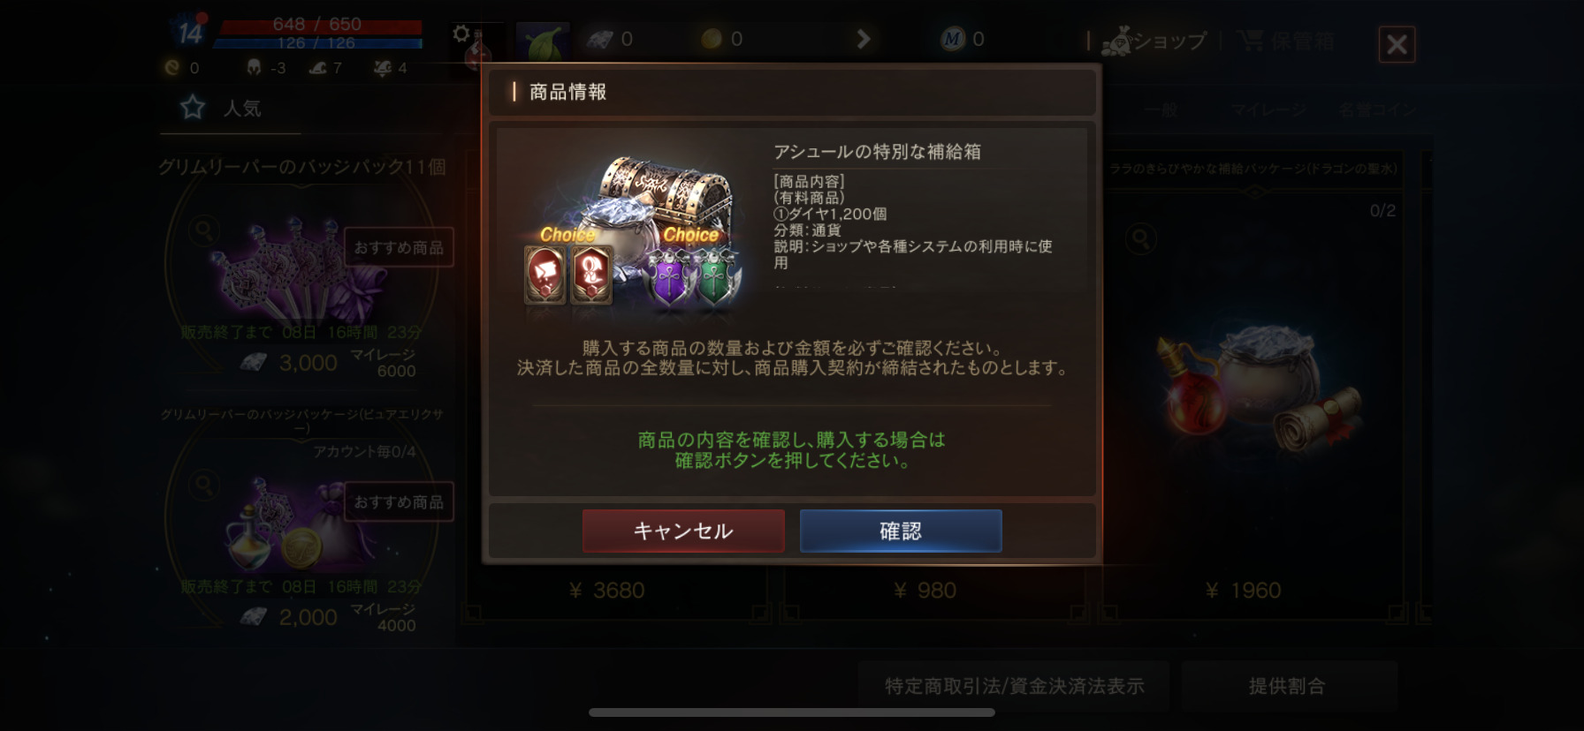Click the treasure chest product image

633,231
